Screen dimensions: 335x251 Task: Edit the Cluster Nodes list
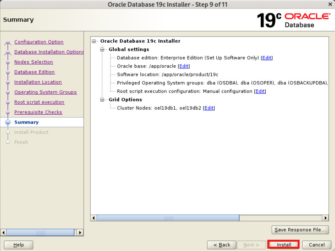209,108
